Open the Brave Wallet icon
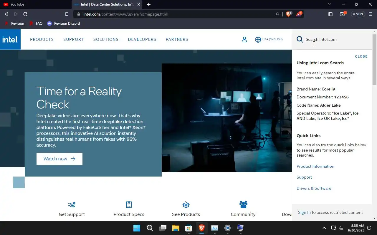This screenshot has width=377, height=235. point(343,14)
